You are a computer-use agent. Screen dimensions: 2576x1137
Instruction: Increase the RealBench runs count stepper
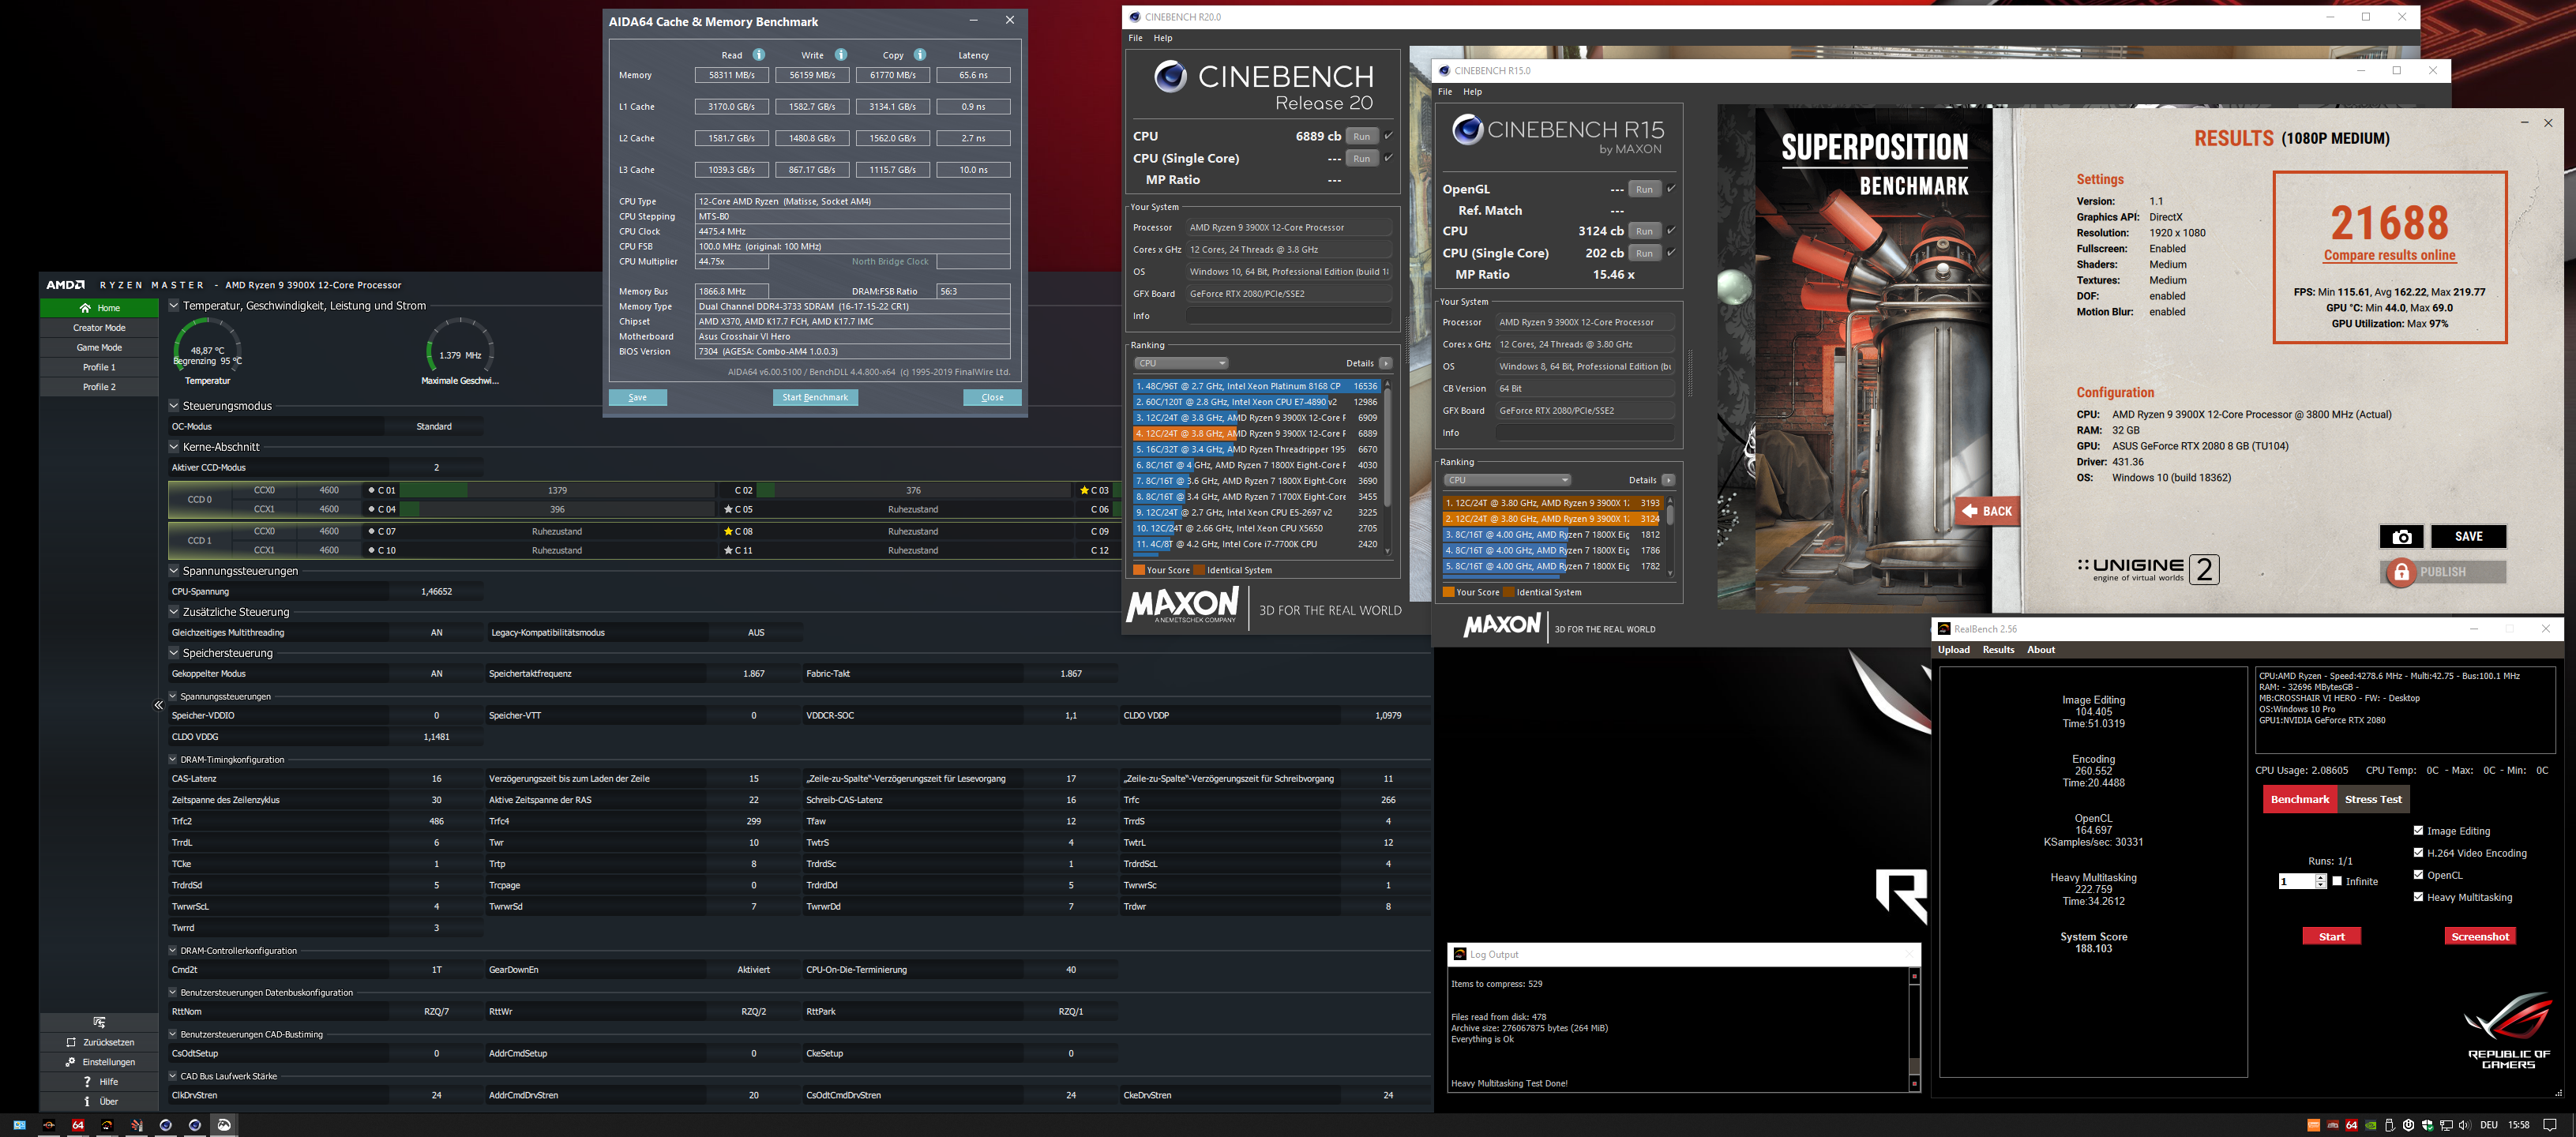tap(2320, 877)
